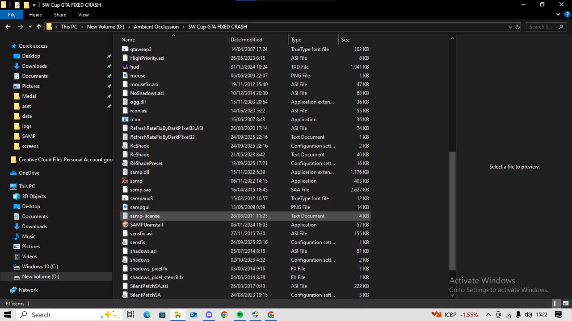Open the File ribbon tab
This screenshot has width=572, height=321.
pyautogui.click(x=12, y=15)
